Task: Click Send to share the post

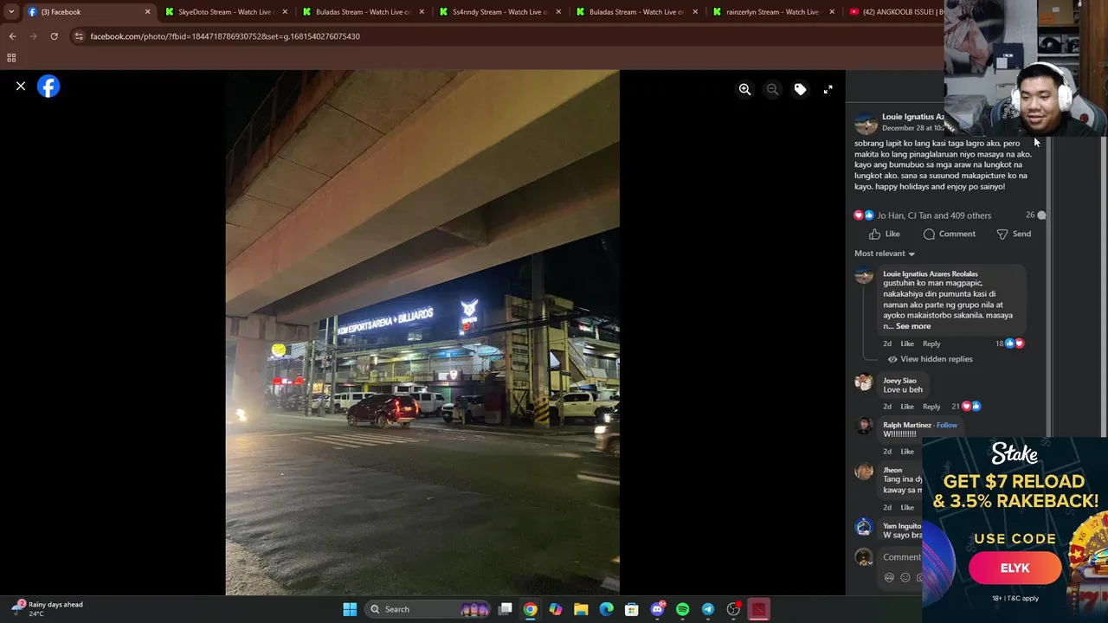Action: [1014, 234]
